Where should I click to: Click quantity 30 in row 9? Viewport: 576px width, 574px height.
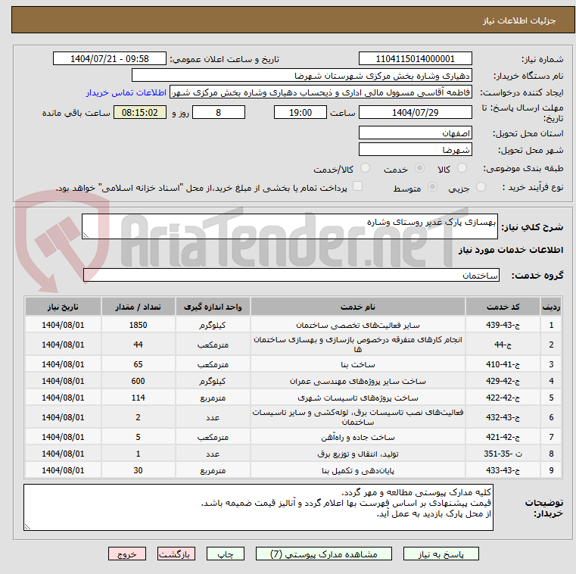coord(138,470)
